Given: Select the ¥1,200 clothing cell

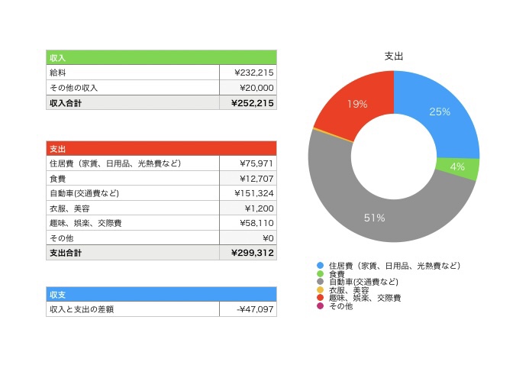Looking at the screenshot, I should (248, 208).
